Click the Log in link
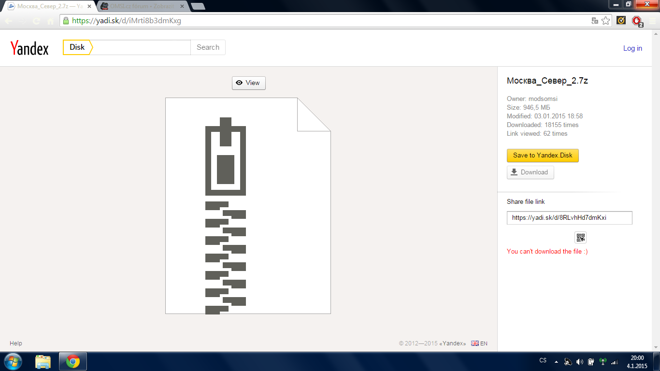Viewport: 660px width, 371px height. 632,48
